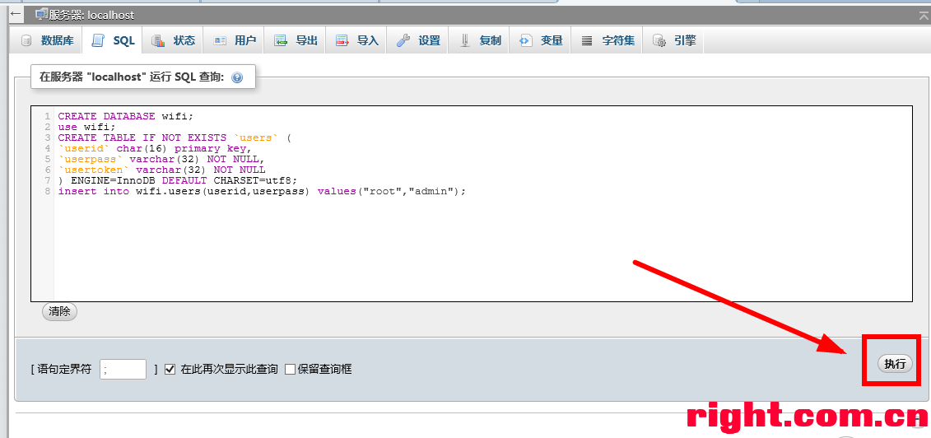931x438 pixels.
Task: Click the 执行 (Go) button
Action: pyautogui.click(x=895, y=364)
